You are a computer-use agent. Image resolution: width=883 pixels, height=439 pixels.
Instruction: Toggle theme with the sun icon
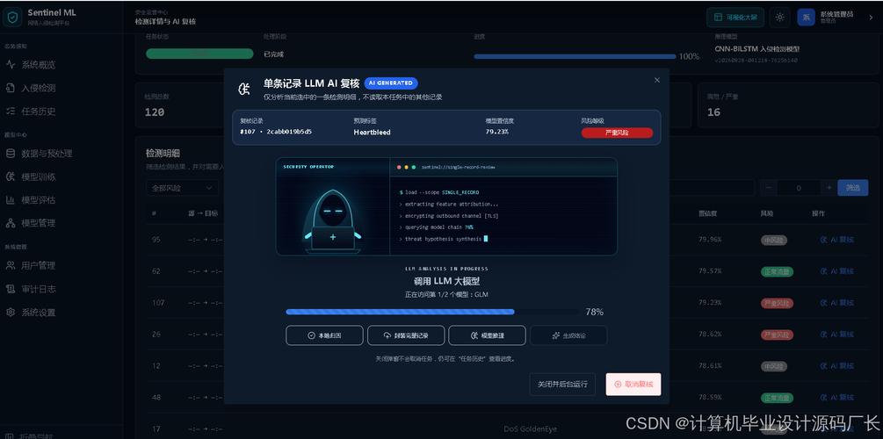point(780,18)
